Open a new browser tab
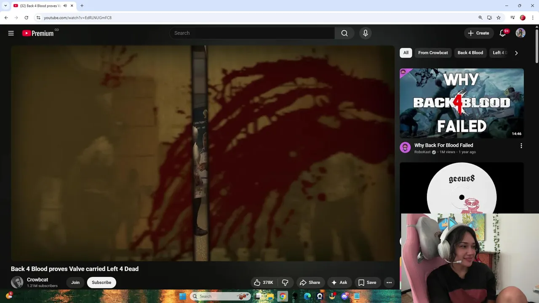Image resolution: width=539 pixels, height=303 pixels. click(x=82, y=6)
